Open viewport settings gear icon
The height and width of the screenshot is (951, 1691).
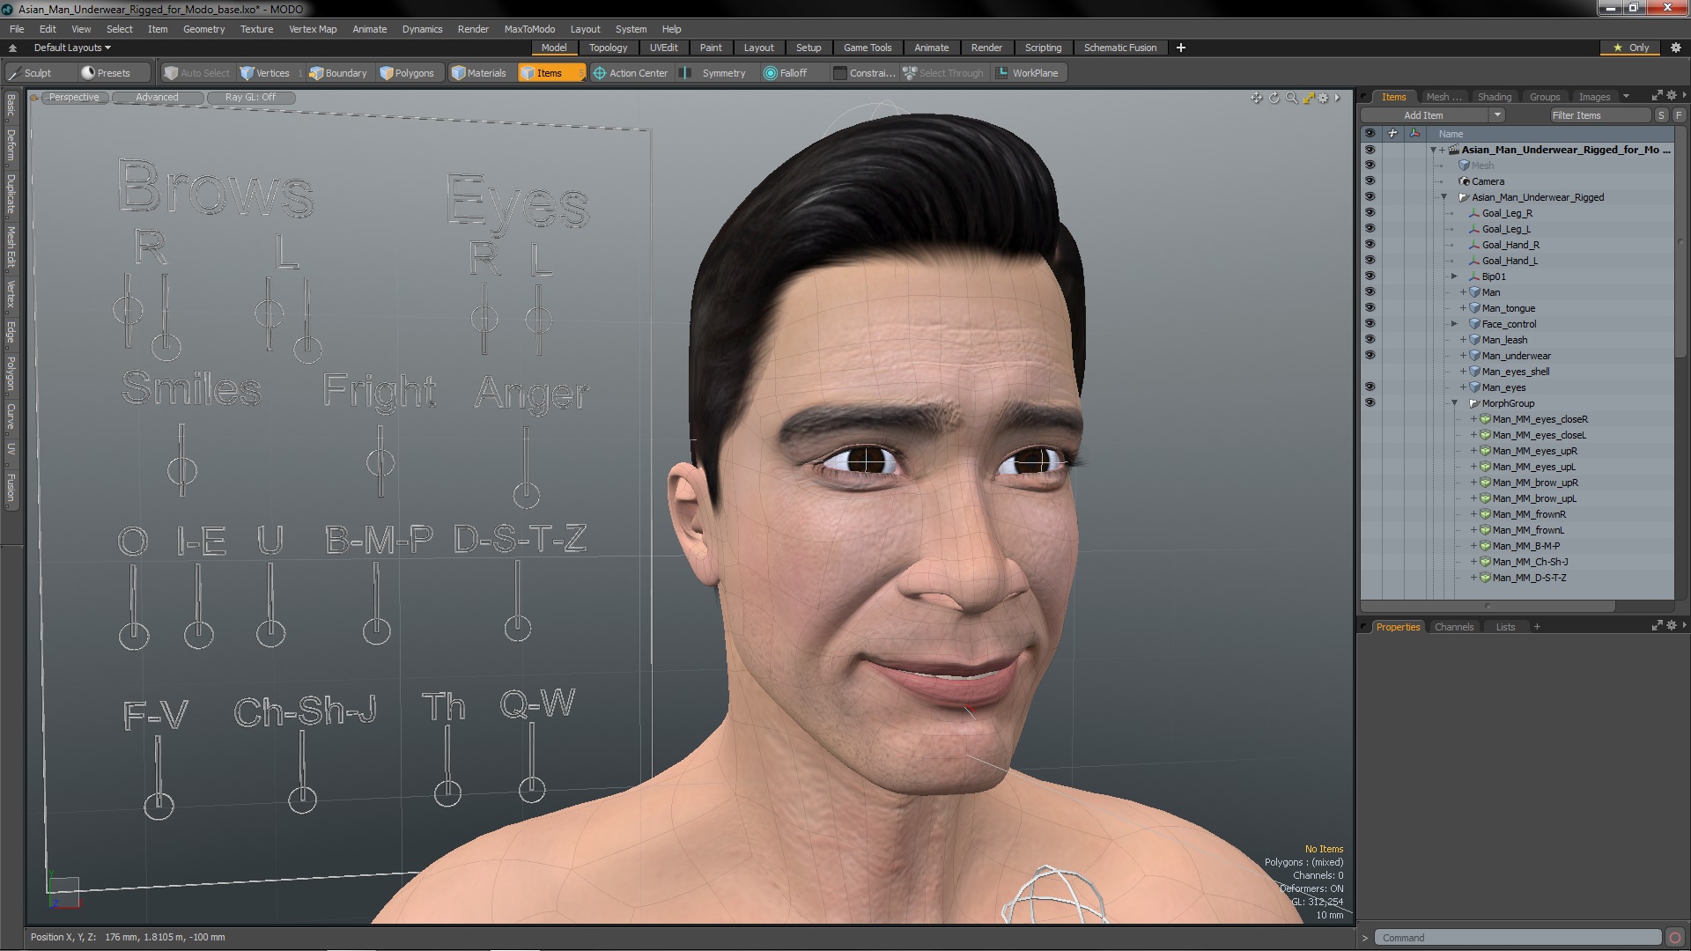pyautogui.click(x=1323, y=98)
